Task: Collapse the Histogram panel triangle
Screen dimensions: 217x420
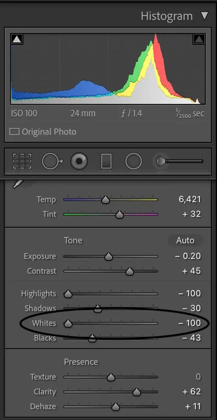Action: pos(205,16)
